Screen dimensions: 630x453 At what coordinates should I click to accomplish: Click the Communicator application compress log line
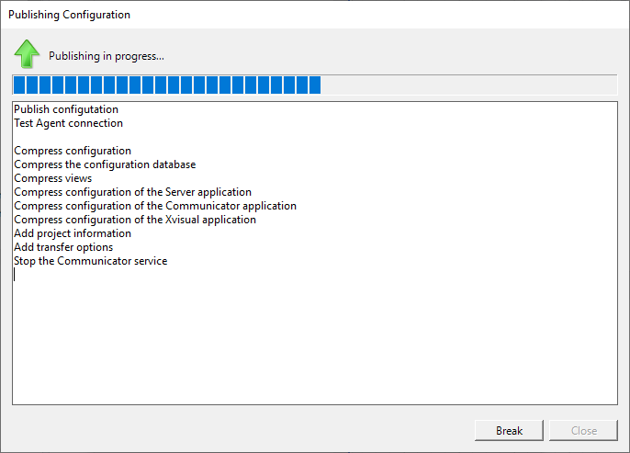click(x=155, y=206)
